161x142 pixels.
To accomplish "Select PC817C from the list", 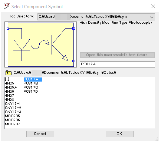I will pyautogui.click(x=31, y=87).
